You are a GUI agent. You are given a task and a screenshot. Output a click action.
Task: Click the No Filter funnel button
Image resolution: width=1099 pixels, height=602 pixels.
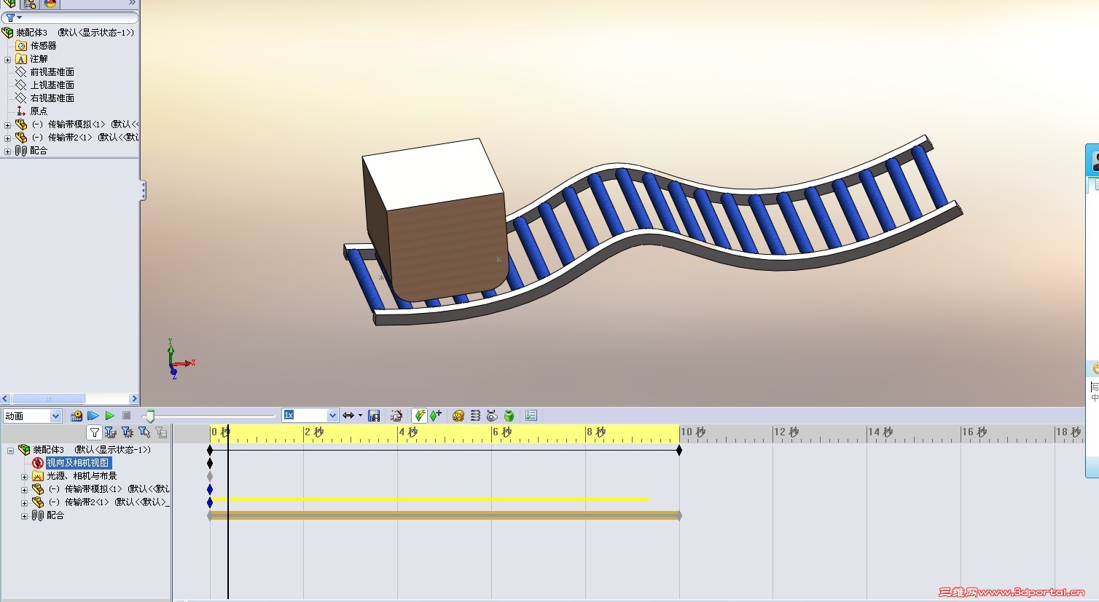pos(94,432)
